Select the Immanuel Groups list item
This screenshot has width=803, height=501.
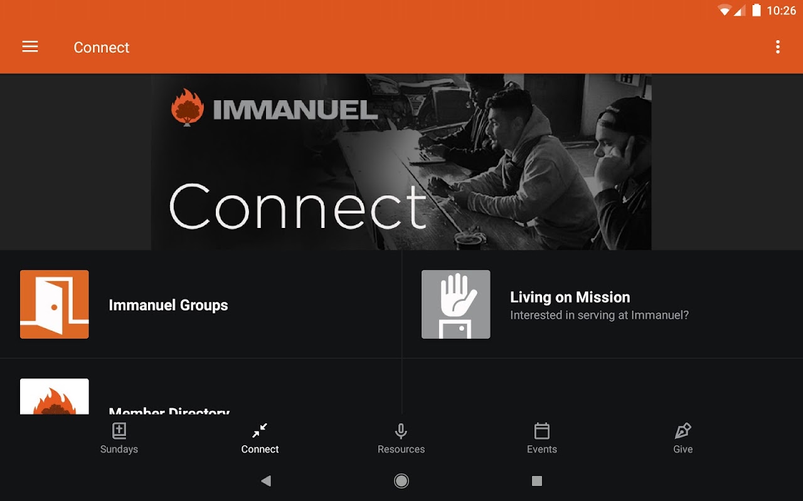coord(201,304)
